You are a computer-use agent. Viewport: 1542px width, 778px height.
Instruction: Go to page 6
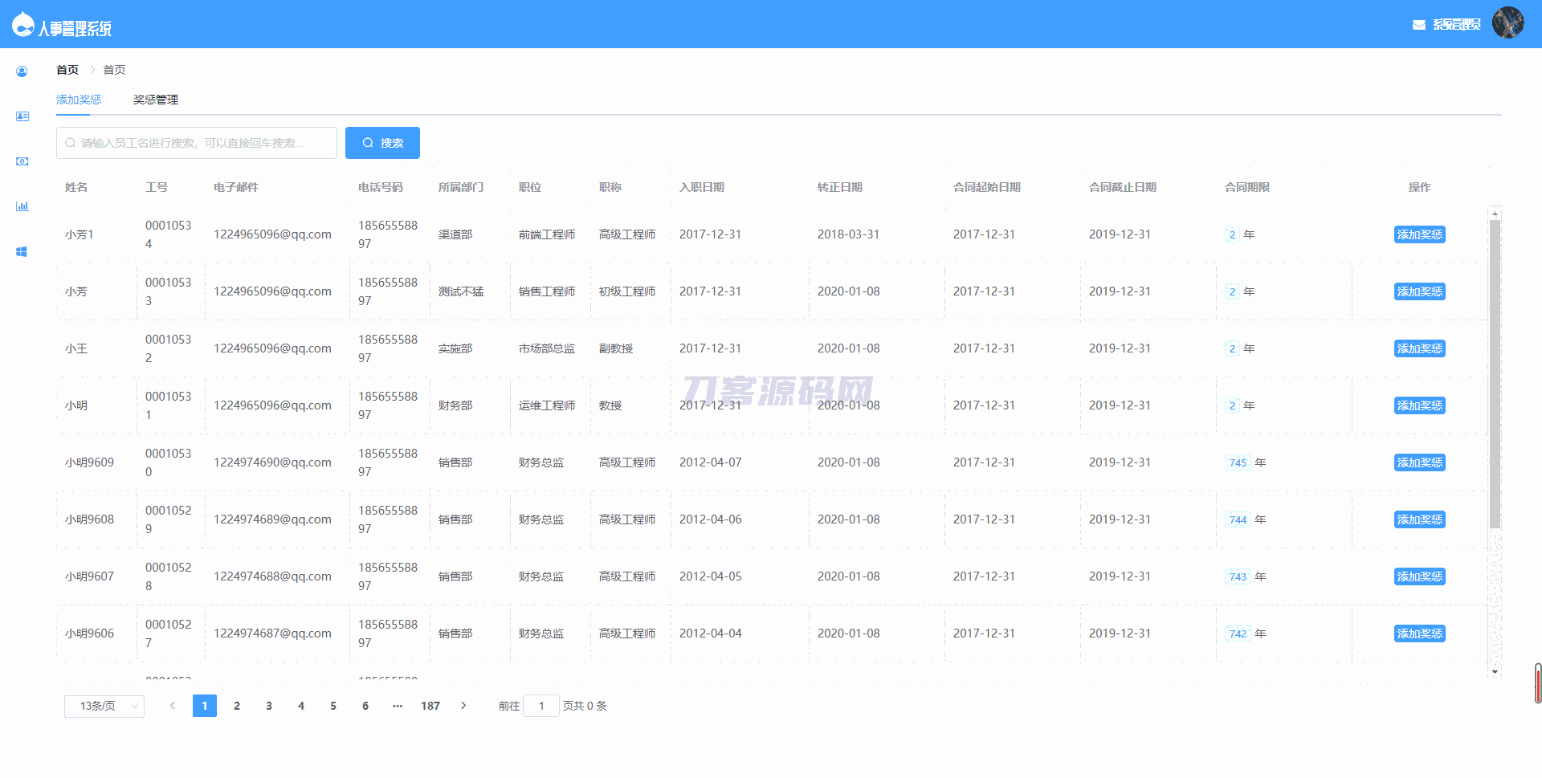pos(365,706)
